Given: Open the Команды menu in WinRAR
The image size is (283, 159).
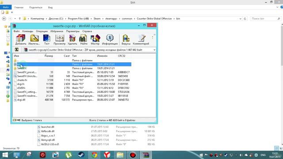Looking at the screenshot, I should [27, 31].
